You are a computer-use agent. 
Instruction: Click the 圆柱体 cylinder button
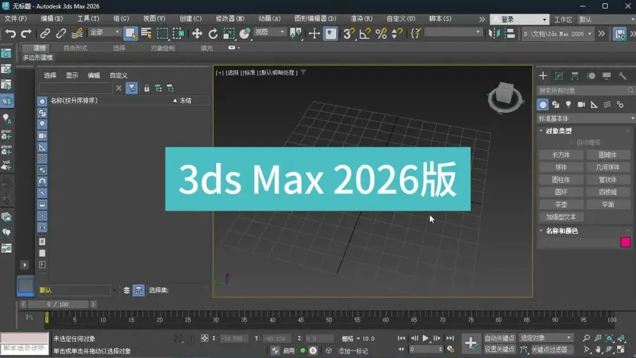[561, 180]
